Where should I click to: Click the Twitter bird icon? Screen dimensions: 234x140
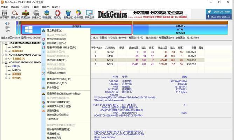click(x=209, y=12)
